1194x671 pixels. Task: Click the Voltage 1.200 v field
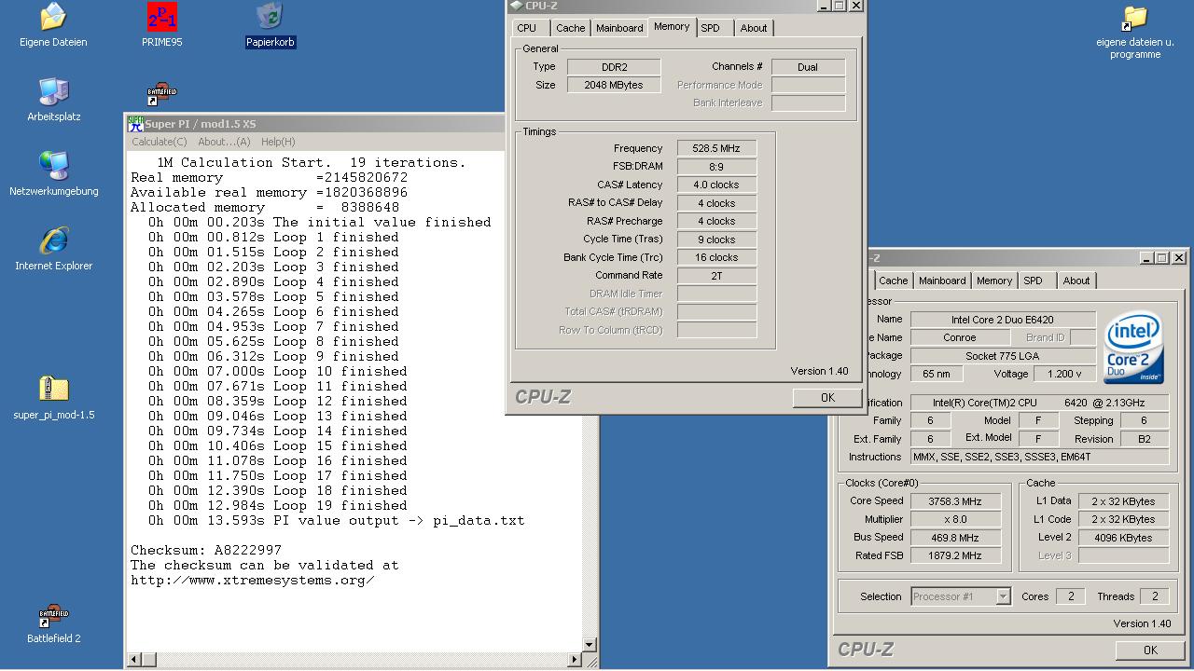coord(1064,374)
